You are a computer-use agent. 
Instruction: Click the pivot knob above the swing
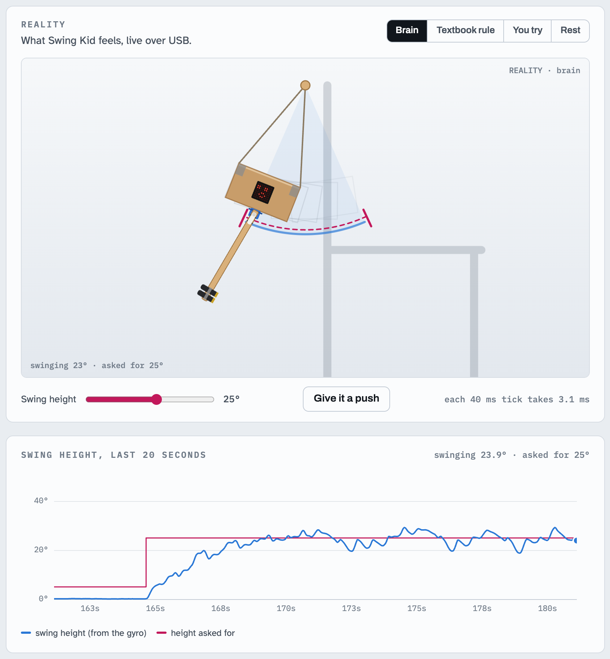pyautogui.click(x=305, y=85)
